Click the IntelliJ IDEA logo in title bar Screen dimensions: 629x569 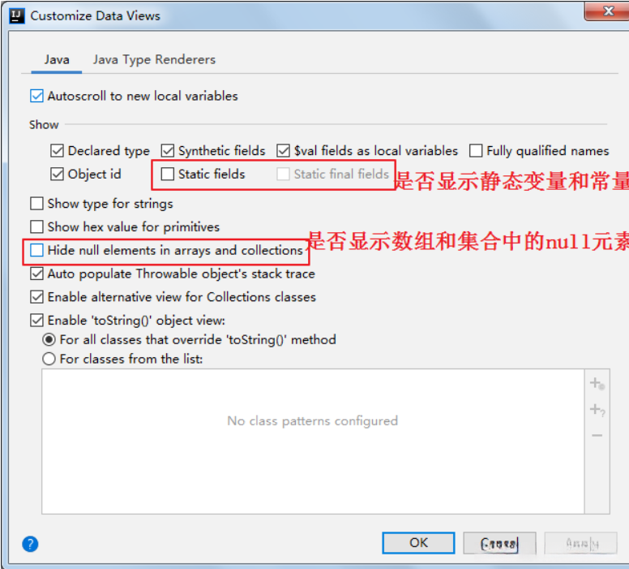pos(16,15)
